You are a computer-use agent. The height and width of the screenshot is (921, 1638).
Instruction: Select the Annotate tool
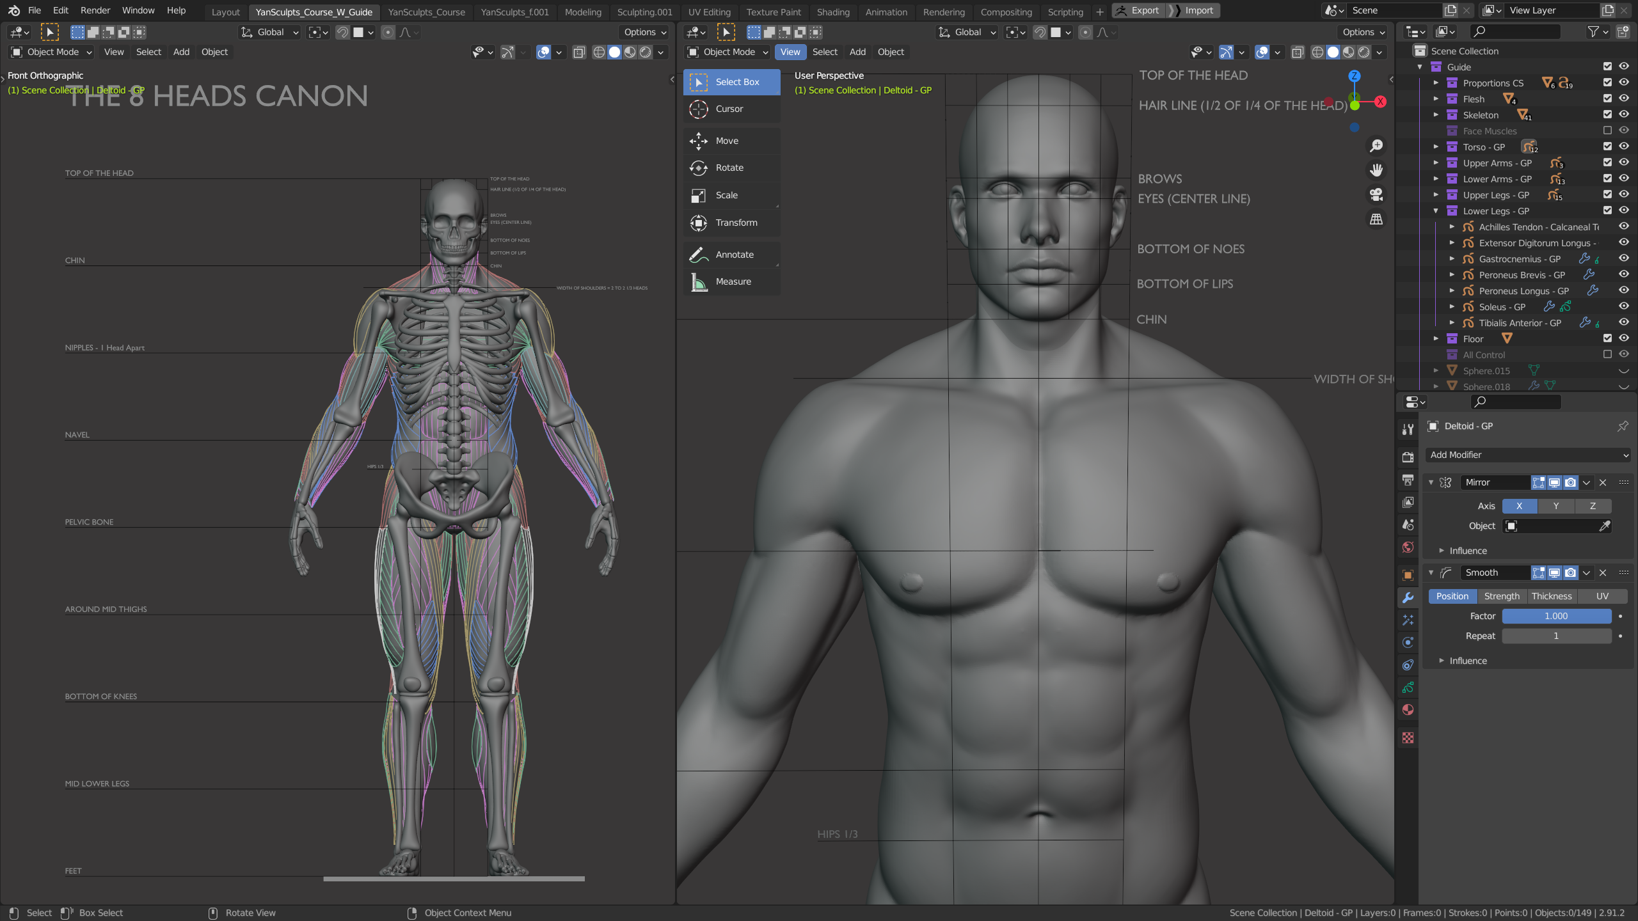click(733, 255)
